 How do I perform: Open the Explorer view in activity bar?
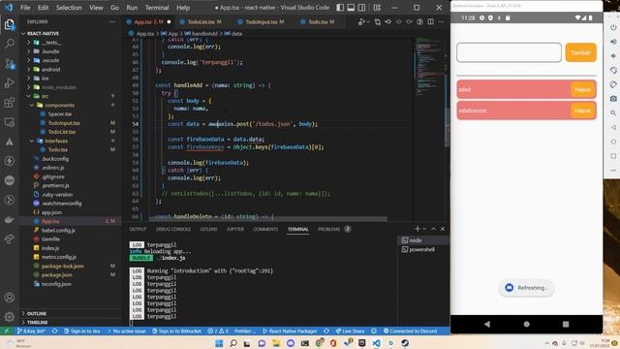pos(9,24)
